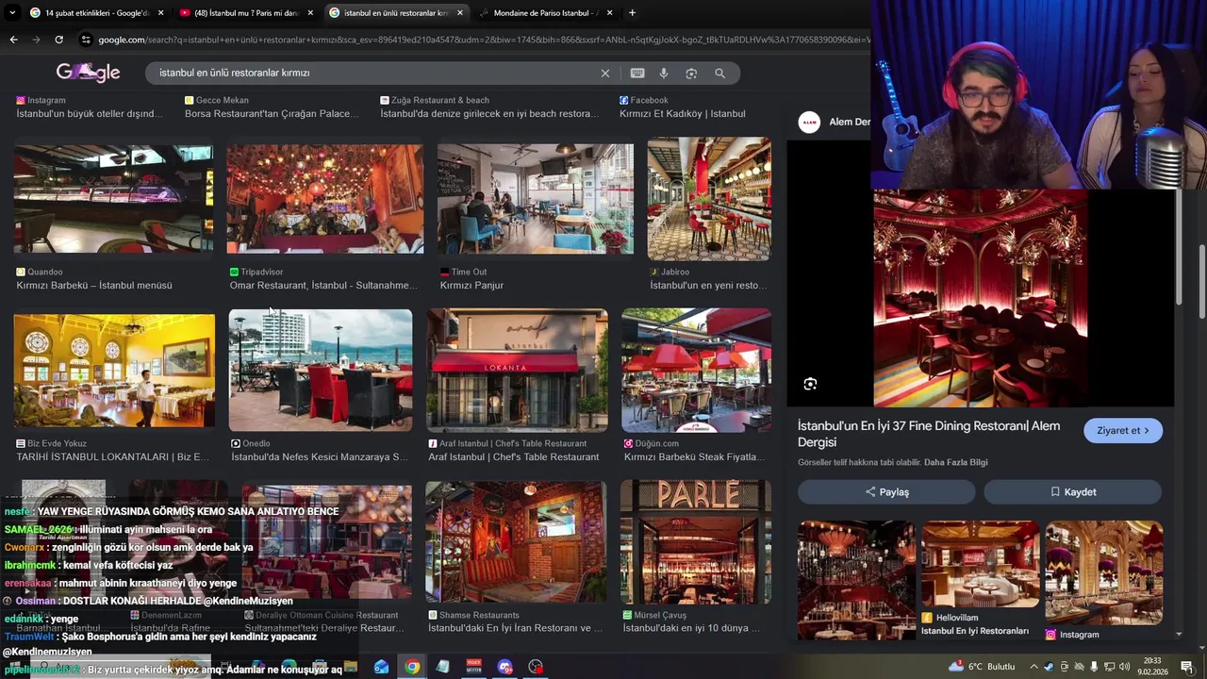Click 'Ziyaret et' visit button
The image size is (1207, 679).
(x=1122, y=430)
